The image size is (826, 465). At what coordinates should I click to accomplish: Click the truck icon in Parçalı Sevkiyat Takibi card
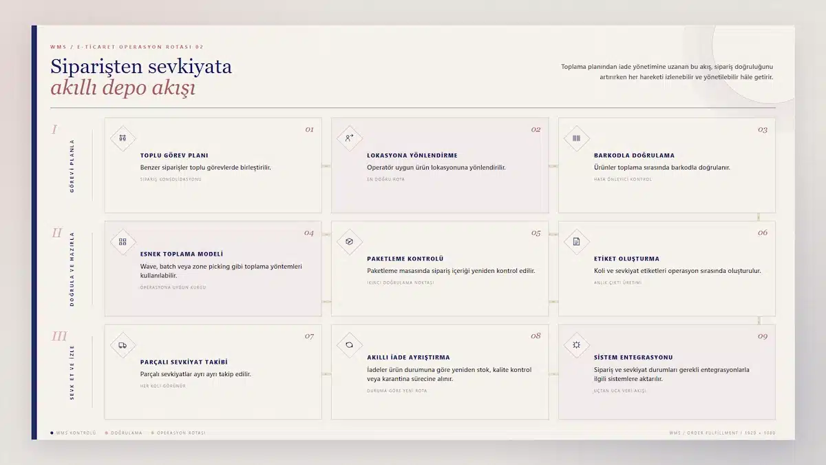pyautogui.click(x=123, y=345)
